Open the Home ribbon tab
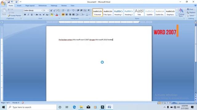The image size is (197, 110). [x=11, y=5]
